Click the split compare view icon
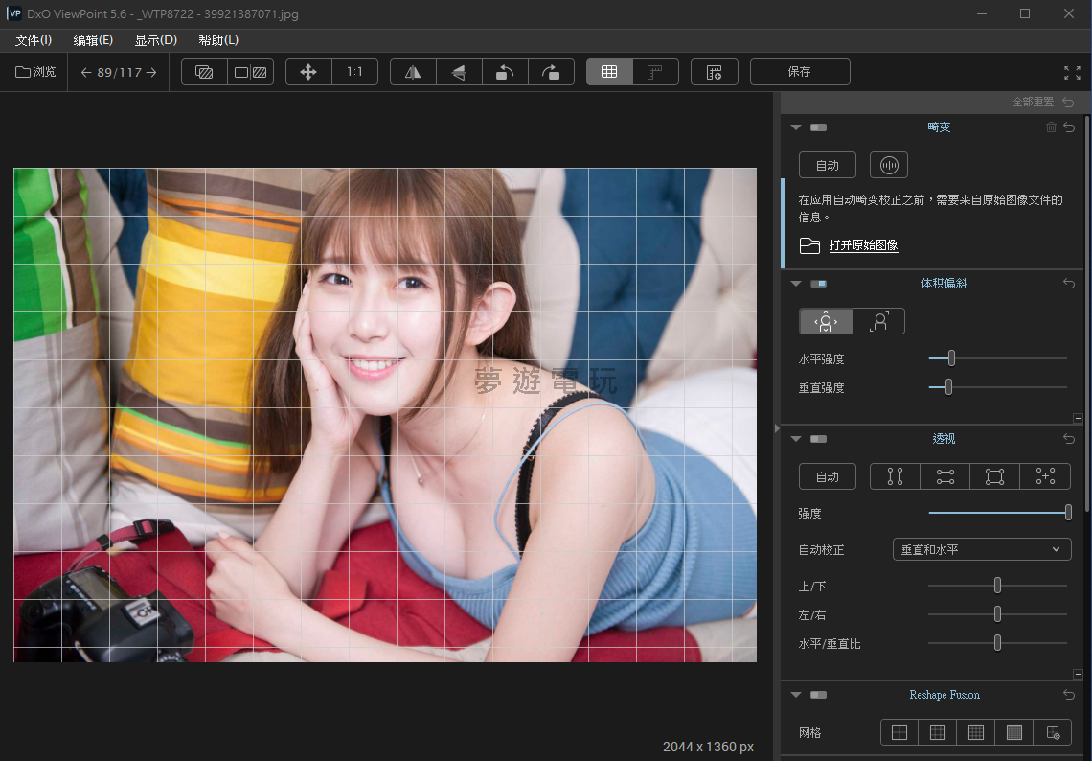Viewport: 1092px width, 761px height. coord(250,72)
